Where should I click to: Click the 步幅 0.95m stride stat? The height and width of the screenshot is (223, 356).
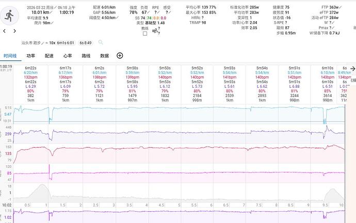[x=286, y=33]
